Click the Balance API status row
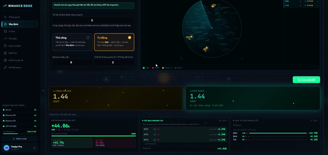This screenshot has height=155, width=328. coord(19,121)
